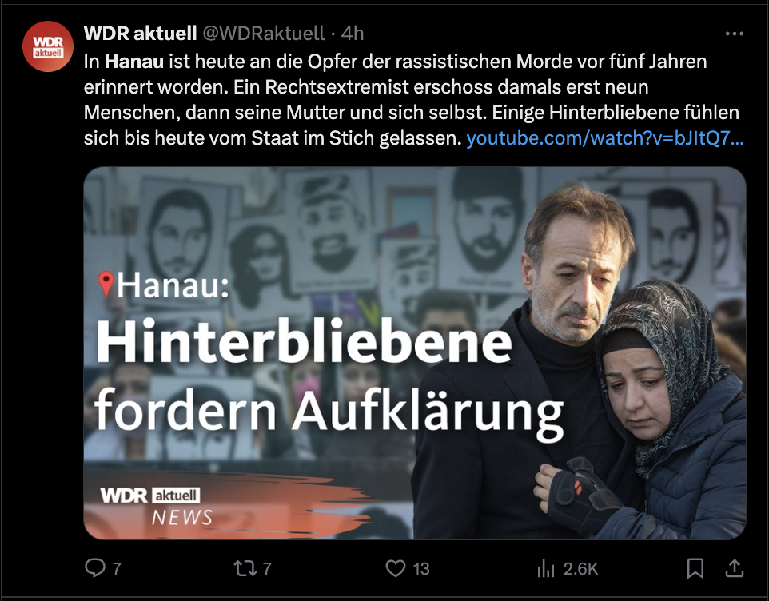This screenshot has width=769, height=601.
Task: Bookmark this WDR aktuell post
Action: pos(695,568)
